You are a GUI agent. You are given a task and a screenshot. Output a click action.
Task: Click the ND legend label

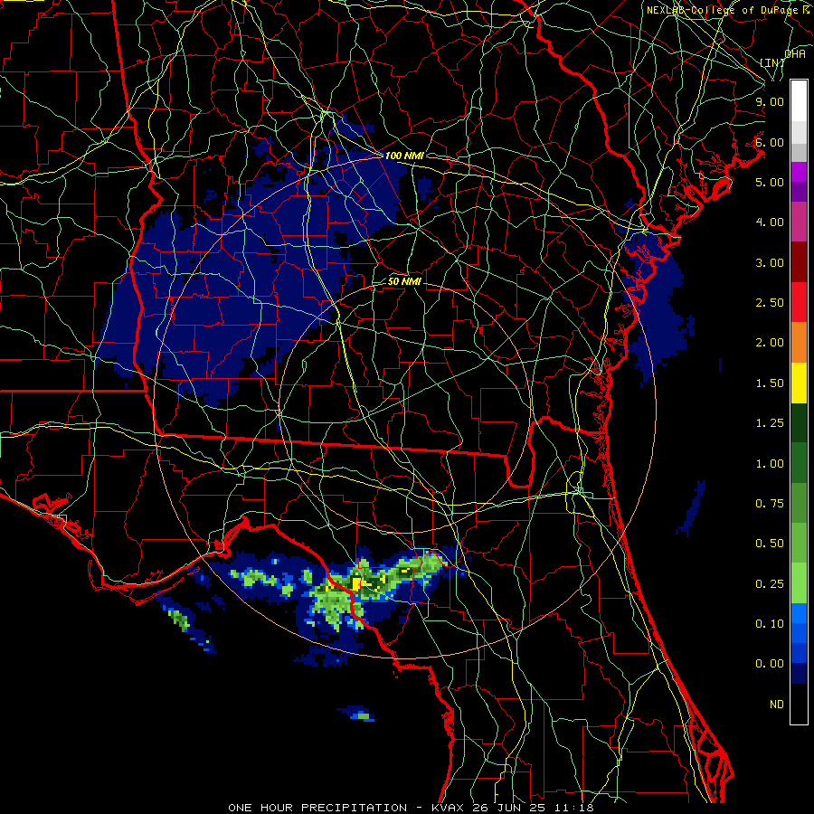tap(777, 705)
